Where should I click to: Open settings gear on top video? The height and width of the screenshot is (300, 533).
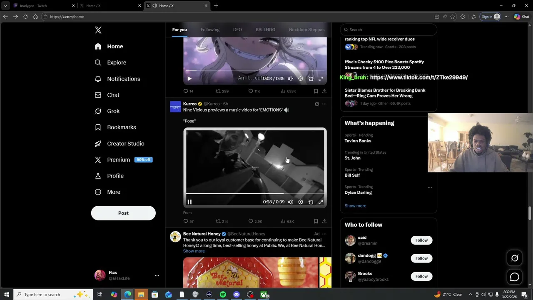(301, 79)
